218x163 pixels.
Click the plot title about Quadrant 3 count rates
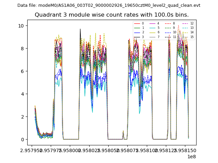coord(112,15)
